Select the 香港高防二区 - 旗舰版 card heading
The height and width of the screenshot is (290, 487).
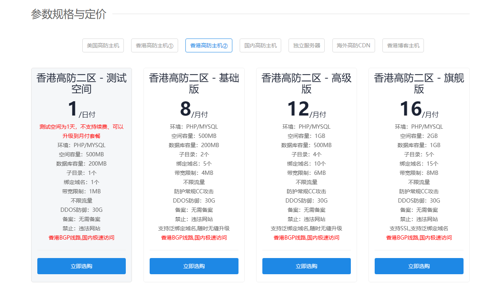pyautogui.click(x=419, y=84)
